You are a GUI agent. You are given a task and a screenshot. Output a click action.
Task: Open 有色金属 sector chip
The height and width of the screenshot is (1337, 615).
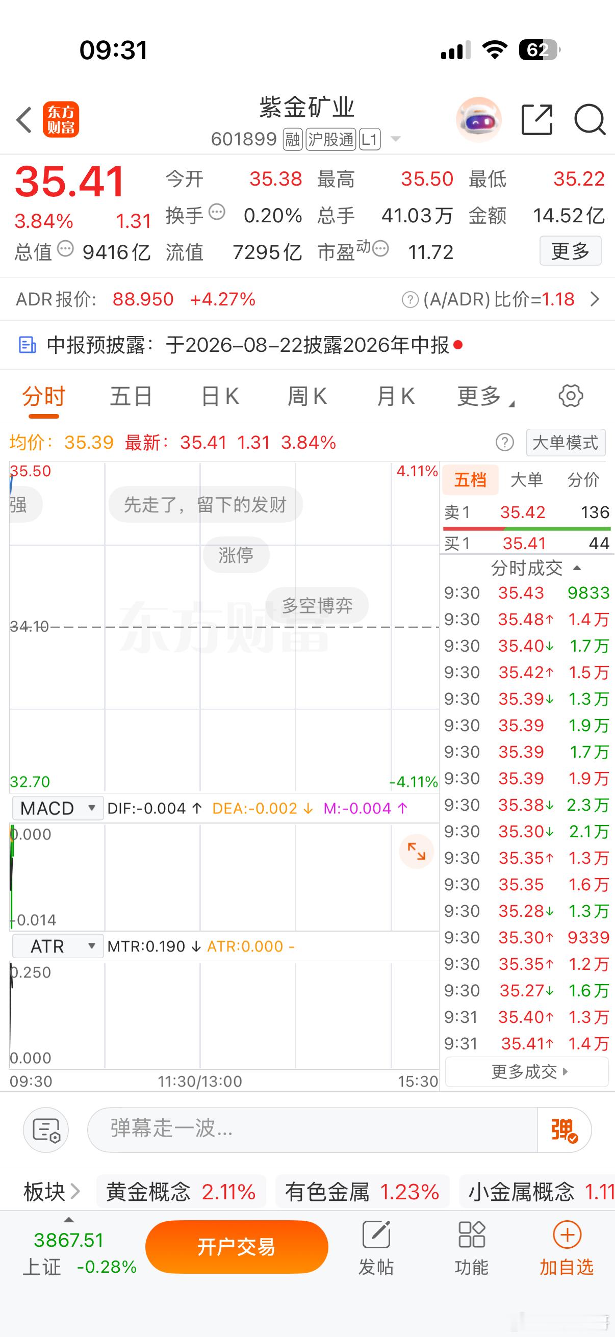362,1192
